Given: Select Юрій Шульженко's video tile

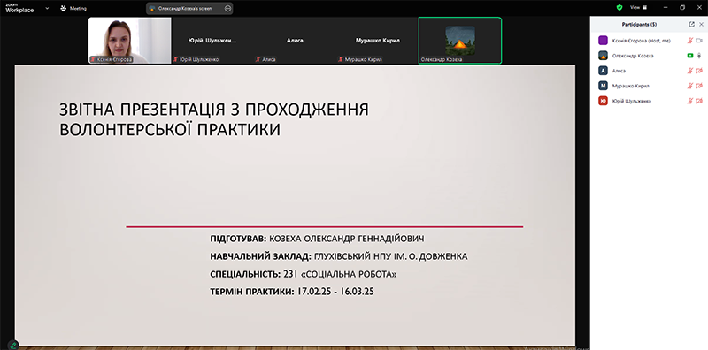Looking at the screenshot, I should point(212,41).
